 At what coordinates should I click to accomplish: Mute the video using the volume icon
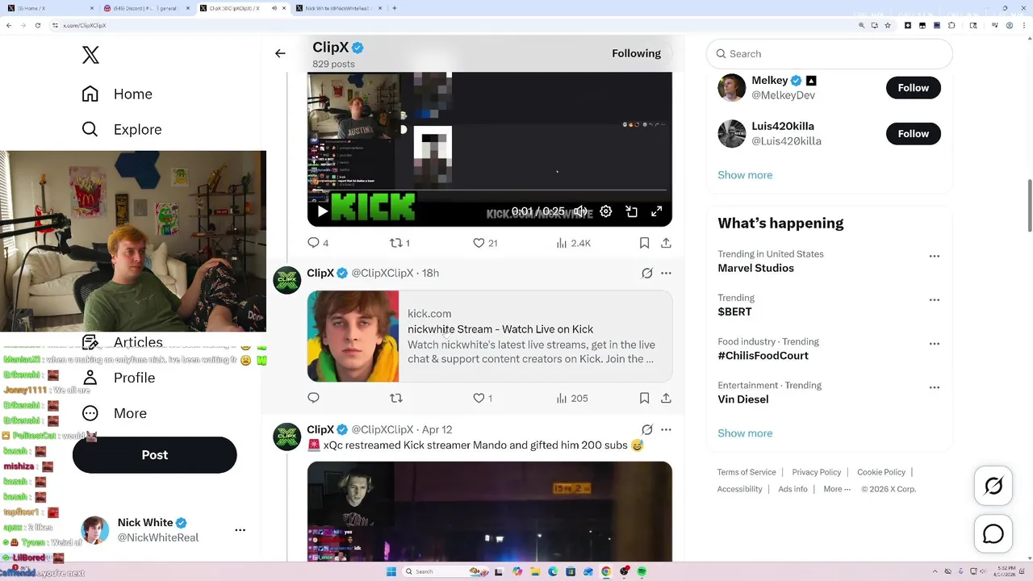click(x=580, y=211)
